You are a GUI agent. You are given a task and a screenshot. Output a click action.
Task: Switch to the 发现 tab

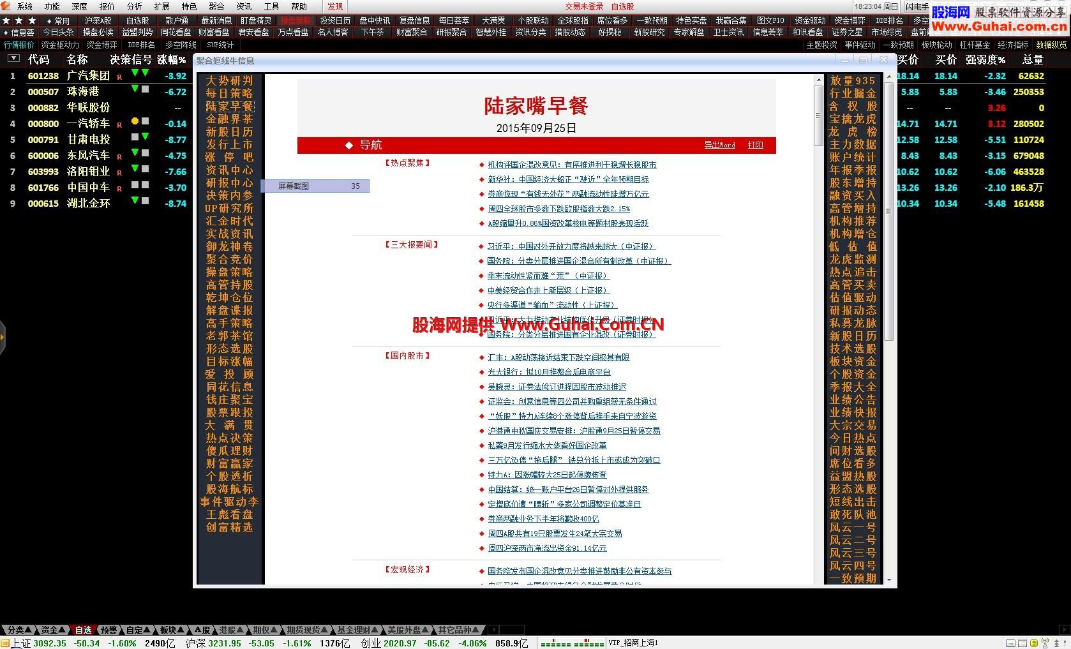pyautogui.click(x=334, y=6)
